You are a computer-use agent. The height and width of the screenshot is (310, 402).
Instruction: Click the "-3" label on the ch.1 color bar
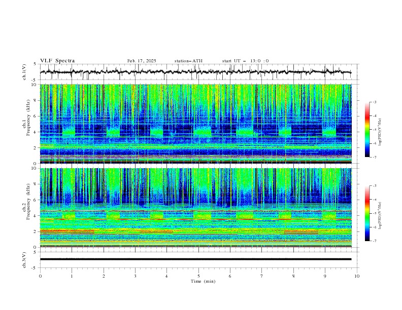tap(375, 102)
